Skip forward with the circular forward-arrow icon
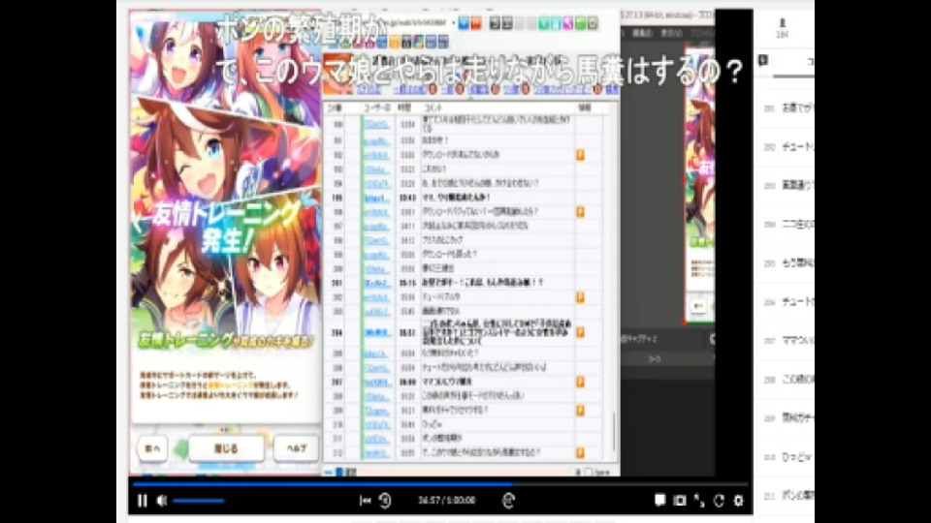Screen dimensions: 931x523 point(508,501)
